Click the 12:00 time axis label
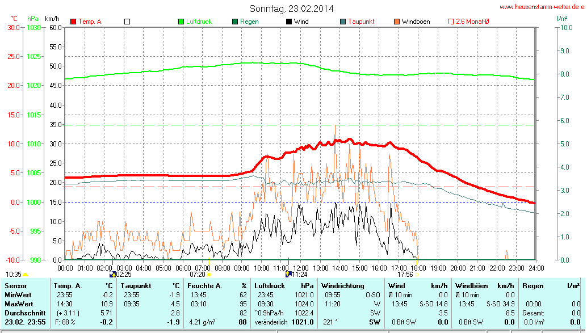Image resolution: width=587 pixels, height=333 pixels. (x=301, y=268)
